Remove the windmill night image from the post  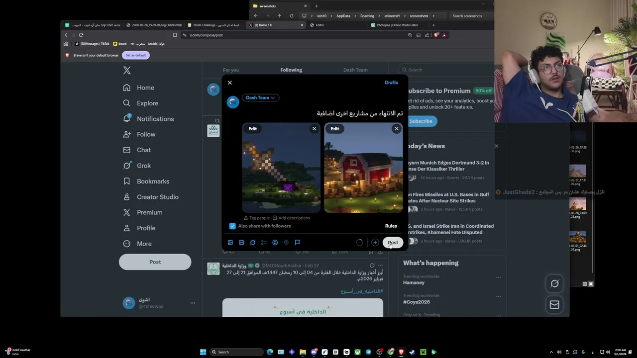click(x=314, y=129)
